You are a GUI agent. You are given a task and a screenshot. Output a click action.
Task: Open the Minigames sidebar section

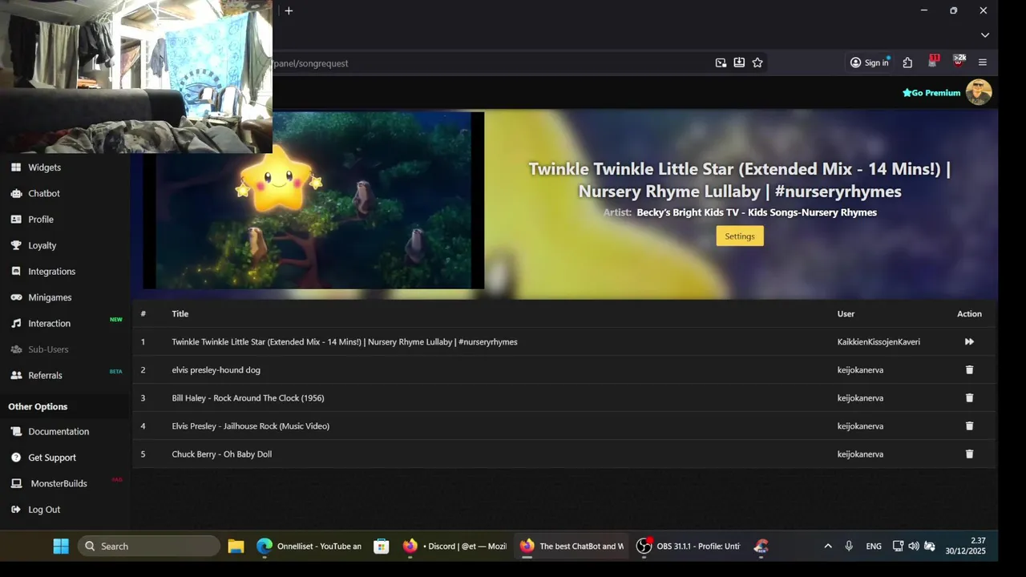click(50, 297)
